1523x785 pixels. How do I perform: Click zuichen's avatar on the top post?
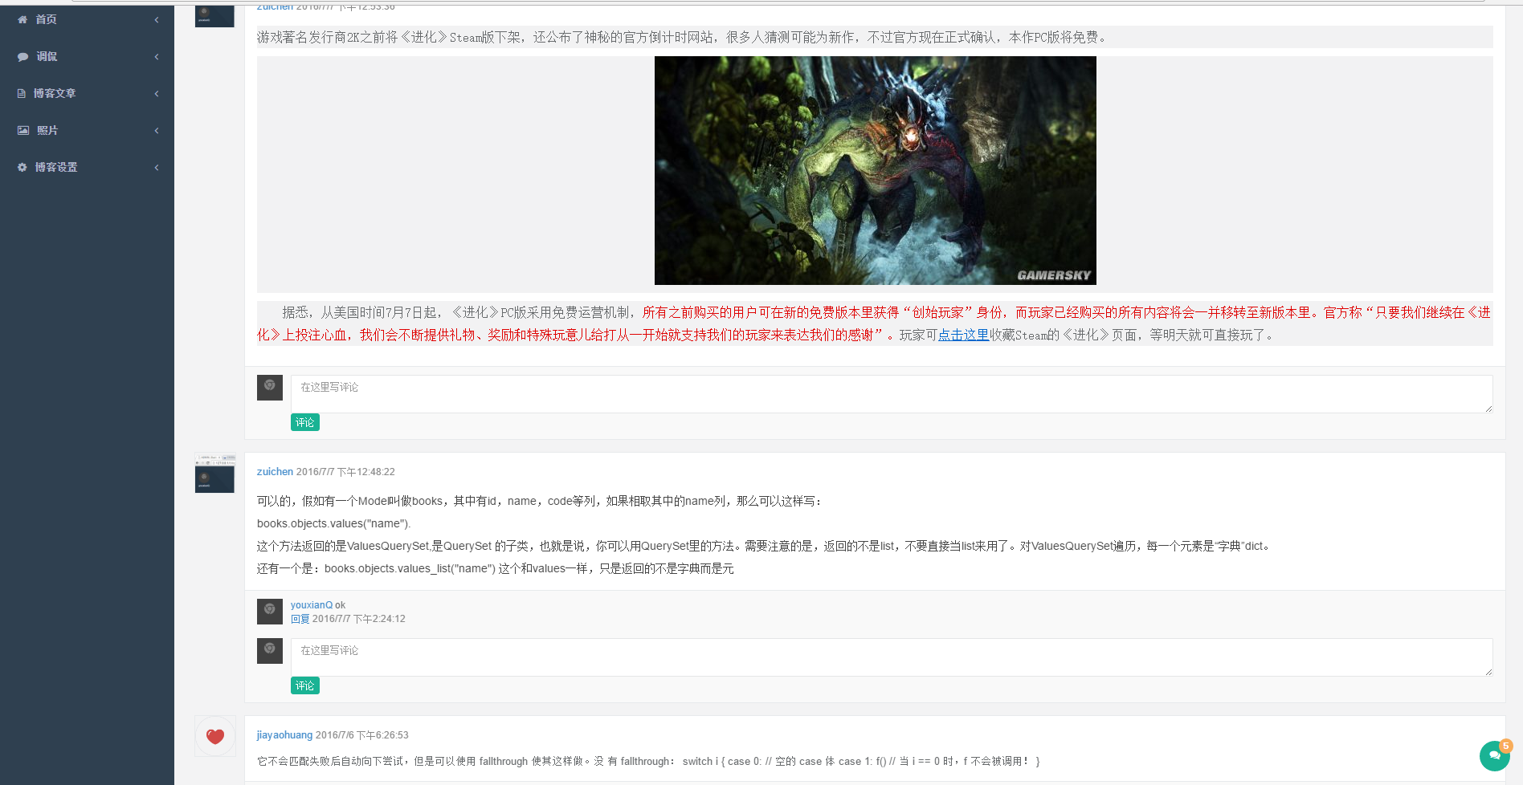click(214, 16)
